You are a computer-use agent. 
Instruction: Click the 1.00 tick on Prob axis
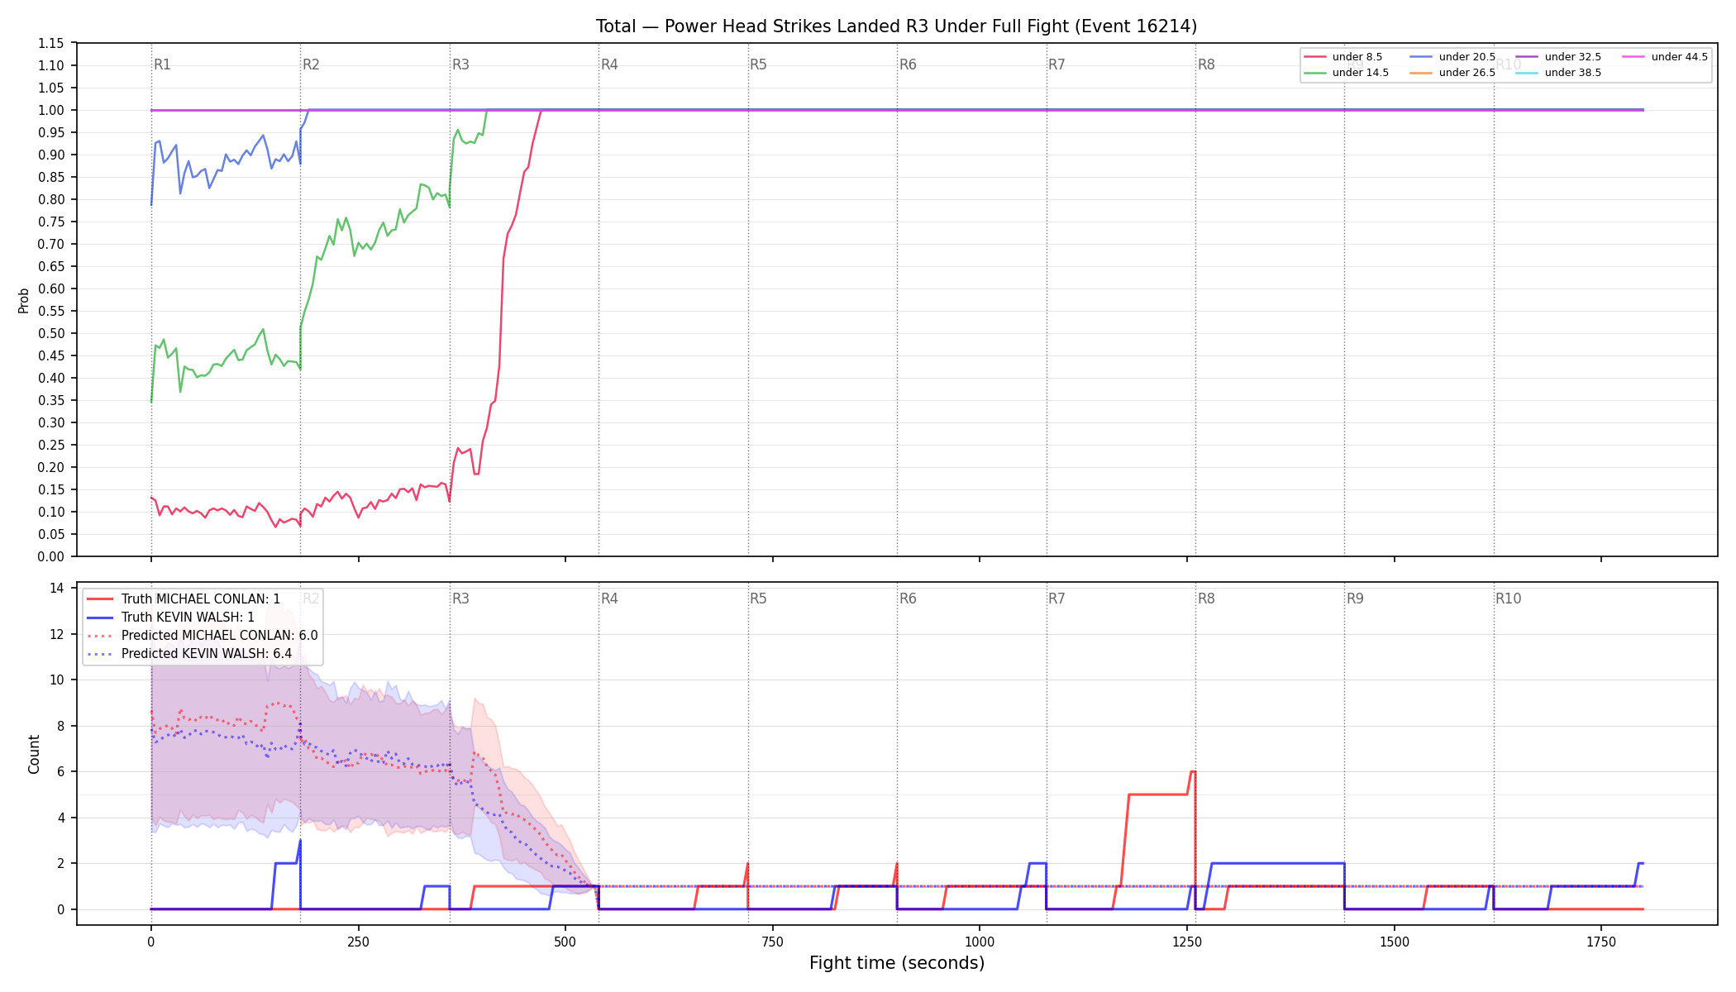tap(51, 111)
